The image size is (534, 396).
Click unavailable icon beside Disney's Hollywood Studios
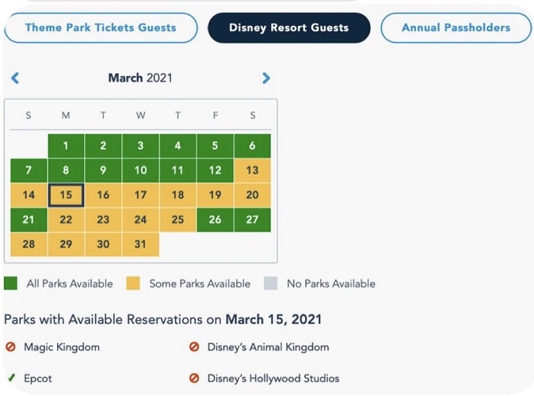point(194,378)
